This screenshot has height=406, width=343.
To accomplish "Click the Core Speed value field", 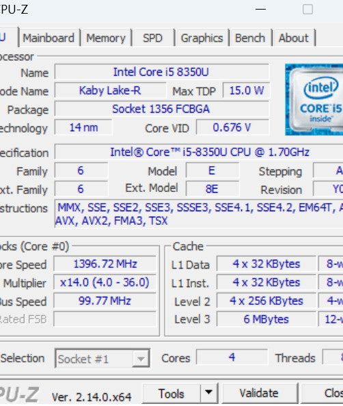I will 105,264.
